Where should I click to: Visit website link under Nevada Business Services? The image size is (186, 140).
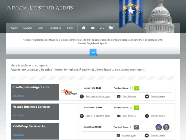pyautogui.click(x=18, y=115)
